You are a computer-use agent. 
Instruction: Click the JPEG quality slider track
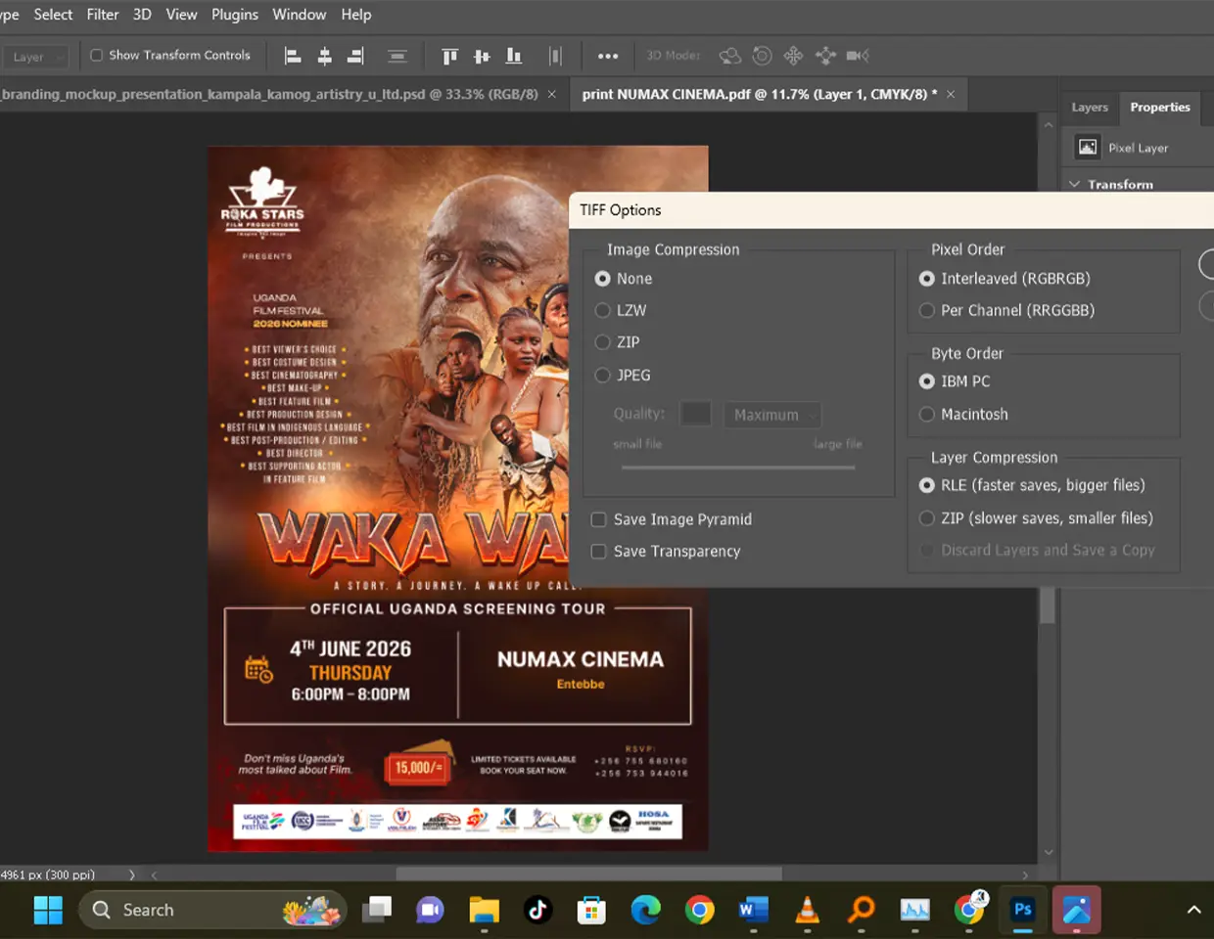pyautogui.click(x=738, y=468)
